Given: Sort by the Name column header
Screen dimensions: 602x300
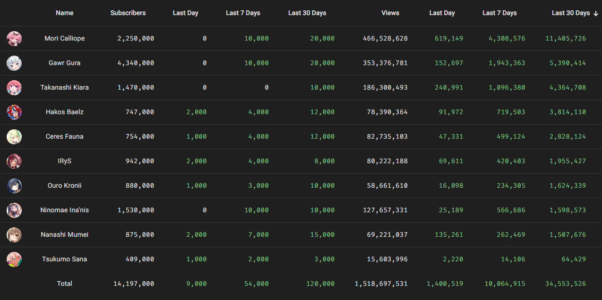Looking at the screenshot, I should (64, 13).
